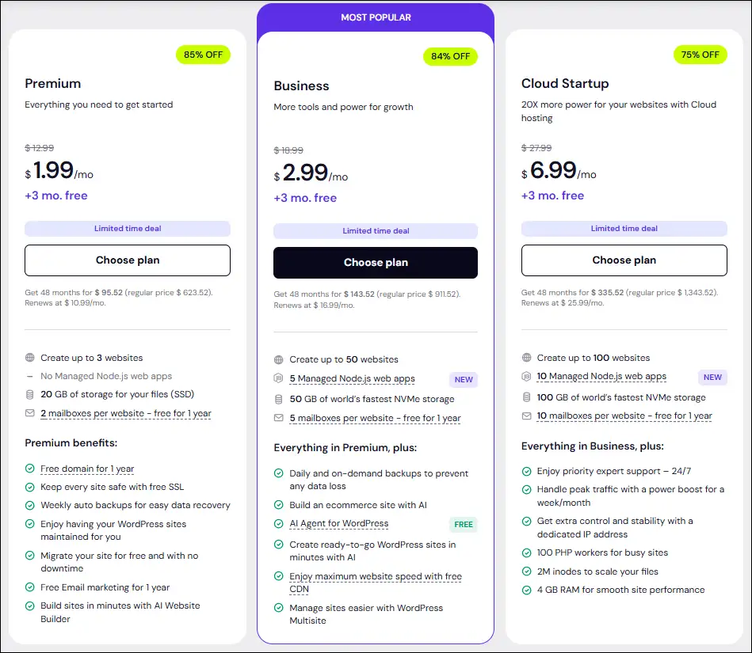Choose plan for Cloud Startup

[624, 260]
